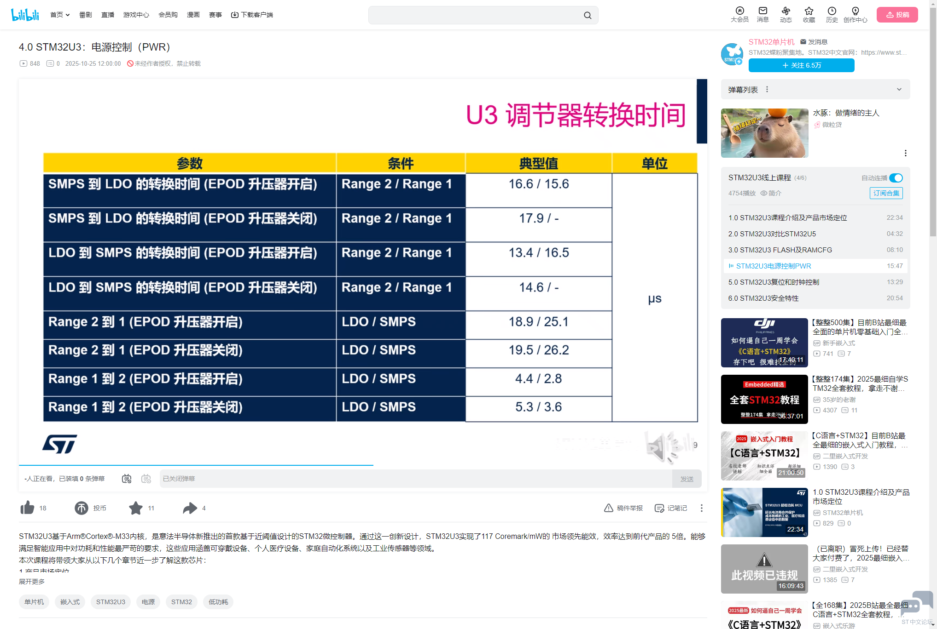
Task: Open 1.0 course recommended video with 22:34 thumbnail
Action: 764,512
